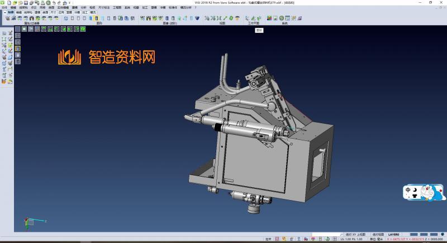Toggle the Chinese input mode indicator 中

(408, 190)
